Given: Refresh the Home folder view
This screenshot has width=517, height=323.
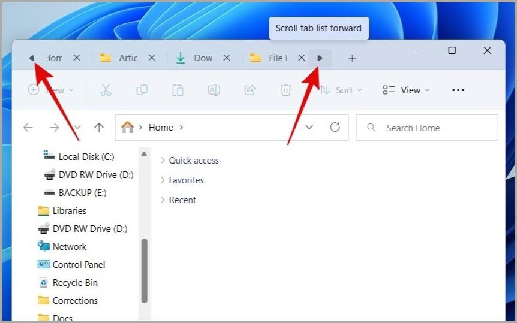Looking at the screenshot, I should 335,127.
